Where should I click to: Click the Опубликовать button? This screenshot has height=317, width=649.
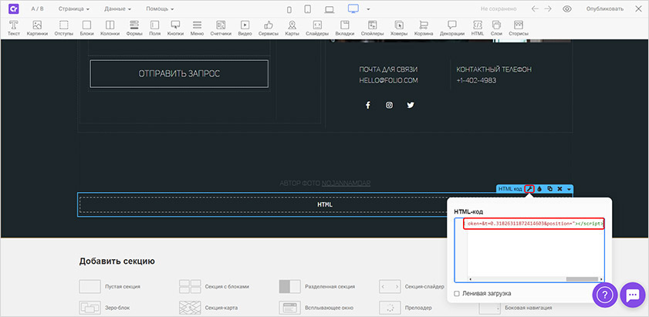(605, 8)
